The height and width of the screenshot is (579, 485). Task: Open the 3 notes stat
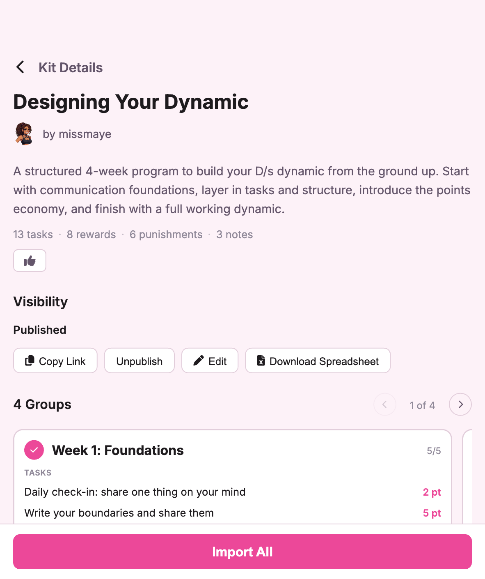click(234, 234)
